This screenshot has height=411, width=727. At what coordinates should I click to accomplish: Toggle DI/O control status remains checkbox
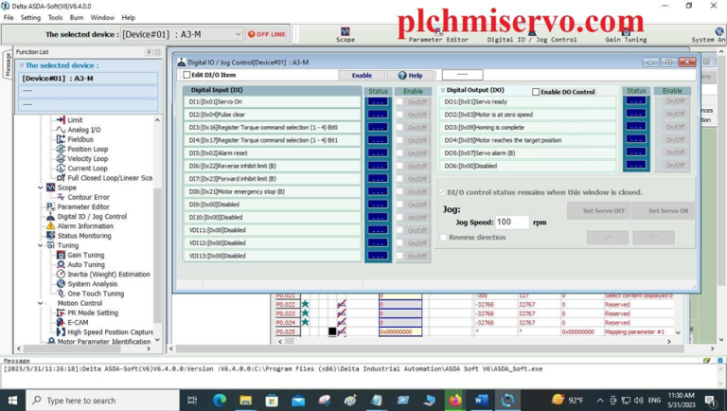(442, 192)
